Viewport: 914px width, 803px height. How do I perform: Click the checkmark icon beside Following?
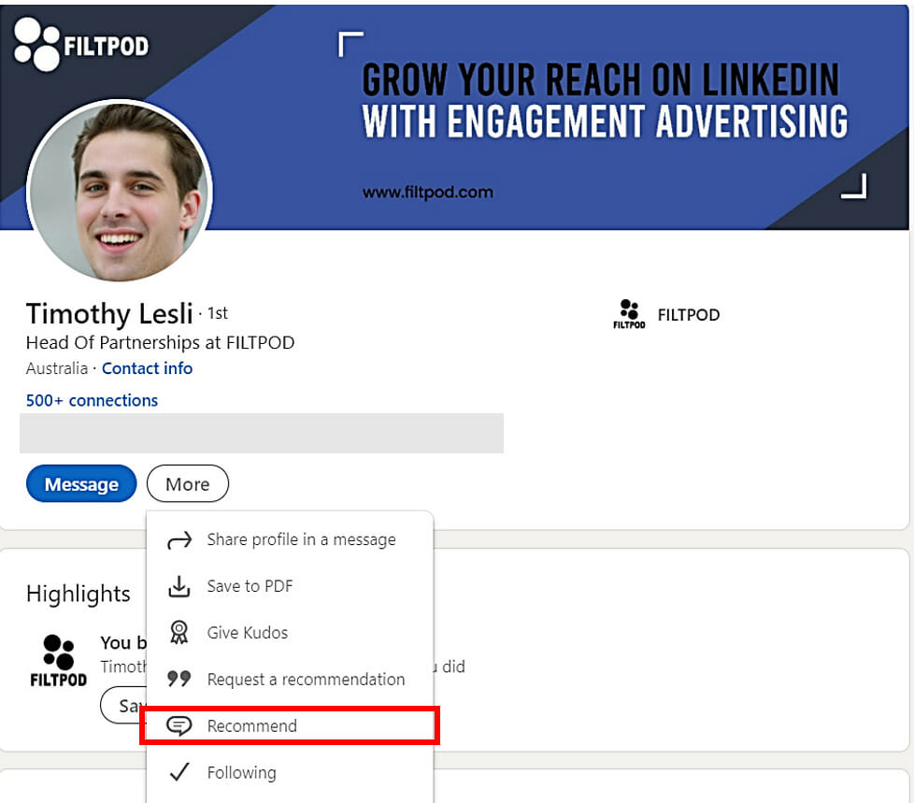click(x=179, y=771)
